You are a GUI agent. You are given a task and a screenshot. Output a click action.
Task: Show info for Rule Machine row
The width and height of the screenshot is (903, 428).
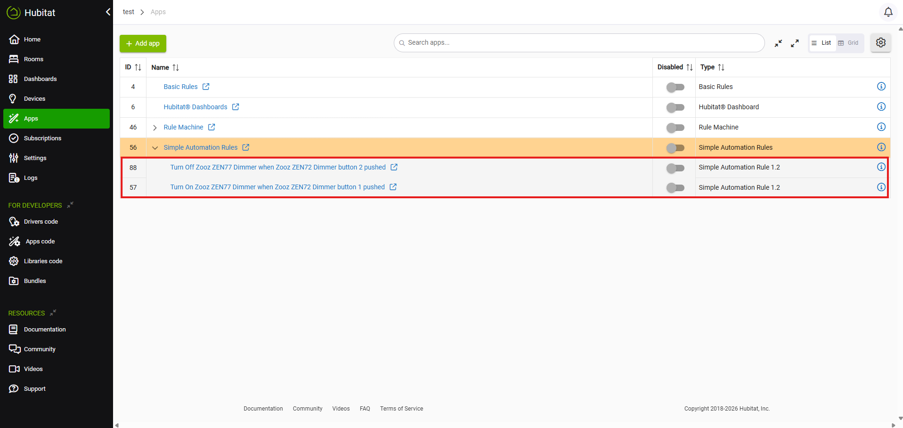(881, 127)
